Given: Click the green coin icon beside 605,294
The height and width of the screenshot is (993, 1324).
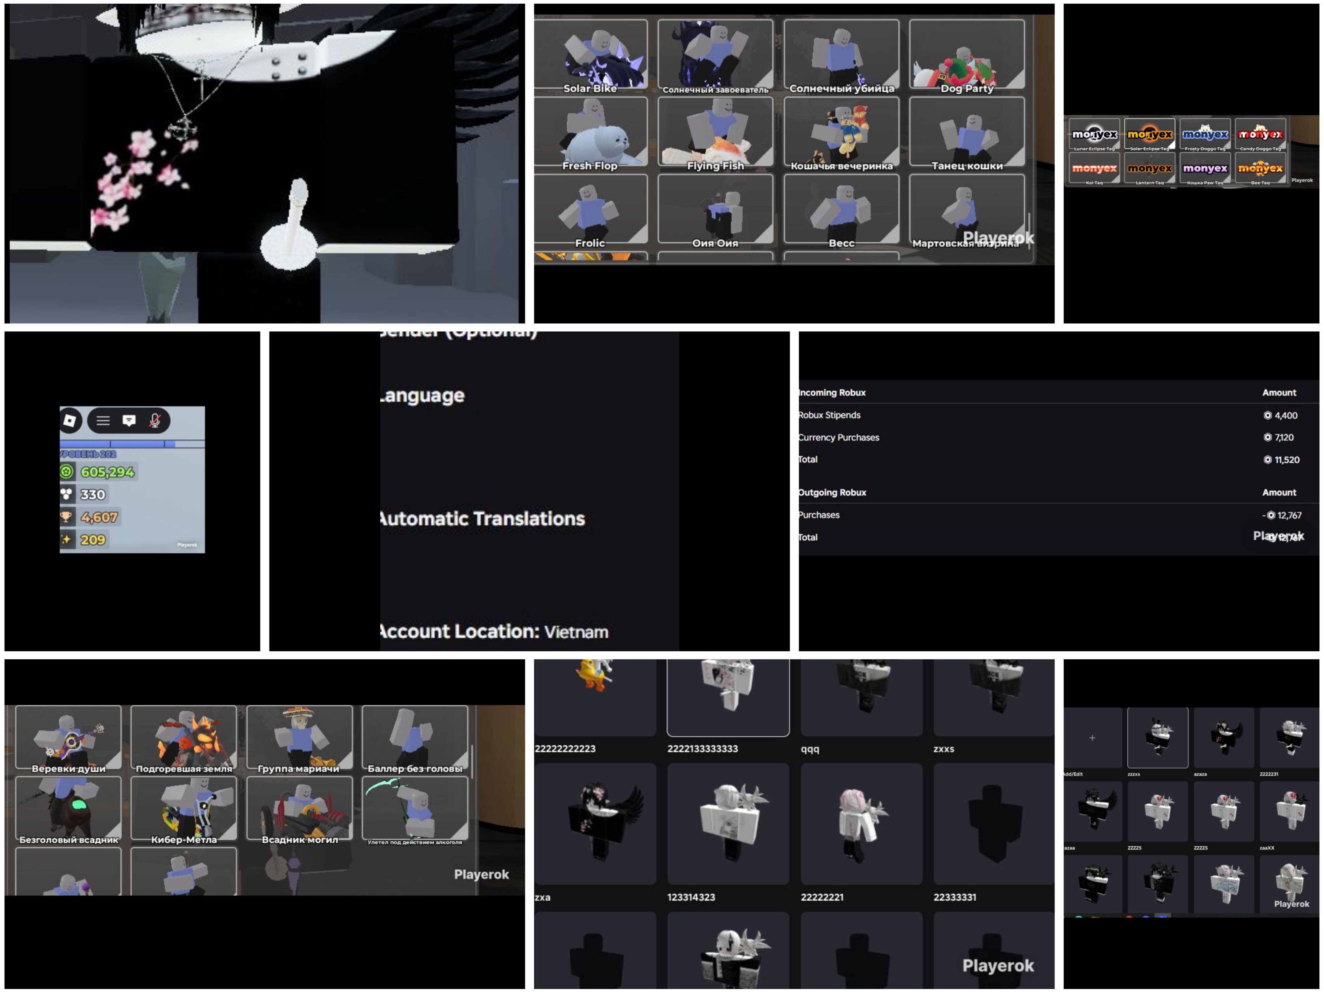Looking at the screenshot, I should (x=67, y=472).
